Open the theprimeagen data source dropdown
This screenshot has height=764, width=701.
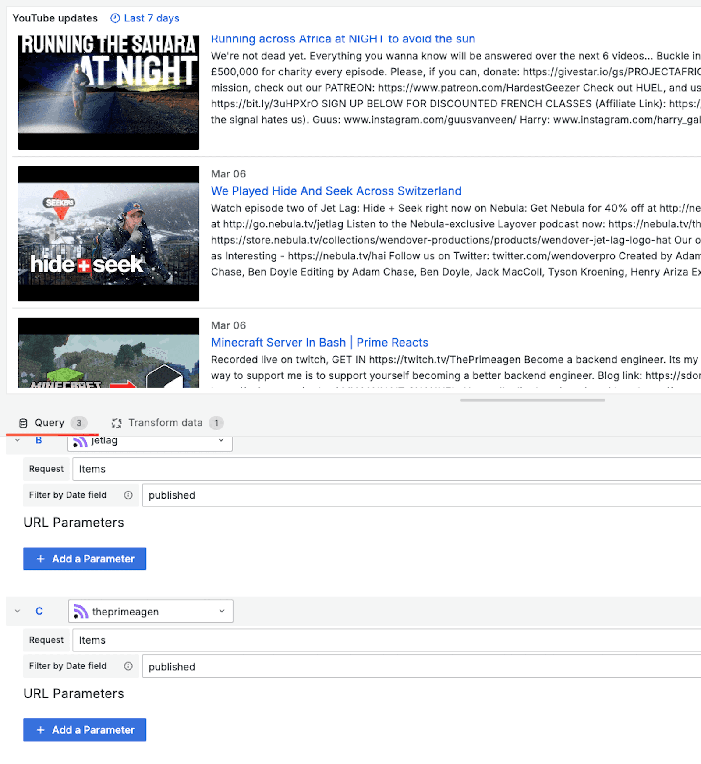click(x=151, y=611)
